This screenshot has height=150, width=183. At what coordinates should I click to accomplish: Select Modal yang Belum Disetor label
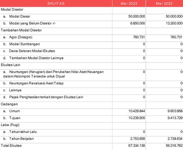click(x=32, y=24)
